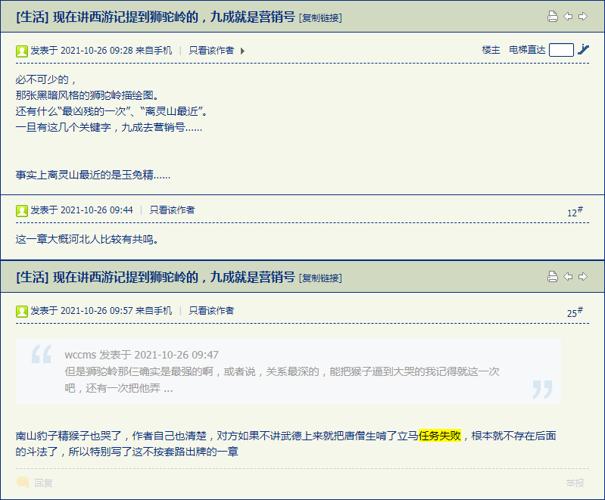Go to next thread via top header right arrow
The image size is (605, 500).
pyautogui.click(x=583, y=17)
